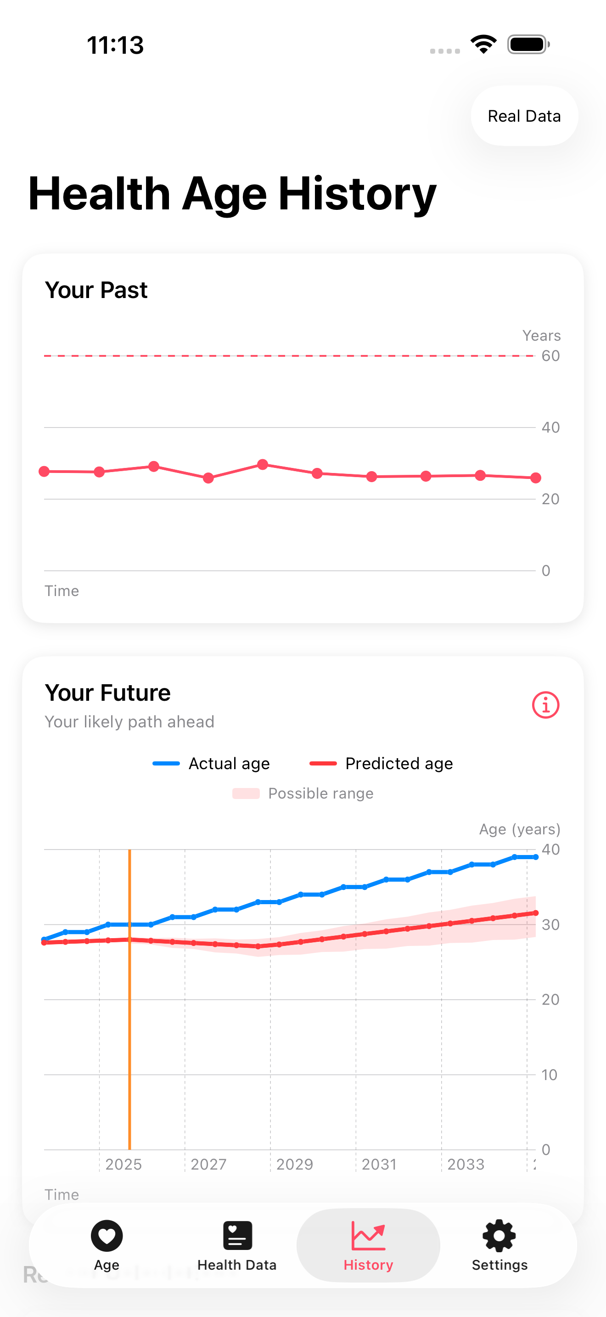Open the Age tab heart icon
The image size is (606, 1317).
[107, 1236]
